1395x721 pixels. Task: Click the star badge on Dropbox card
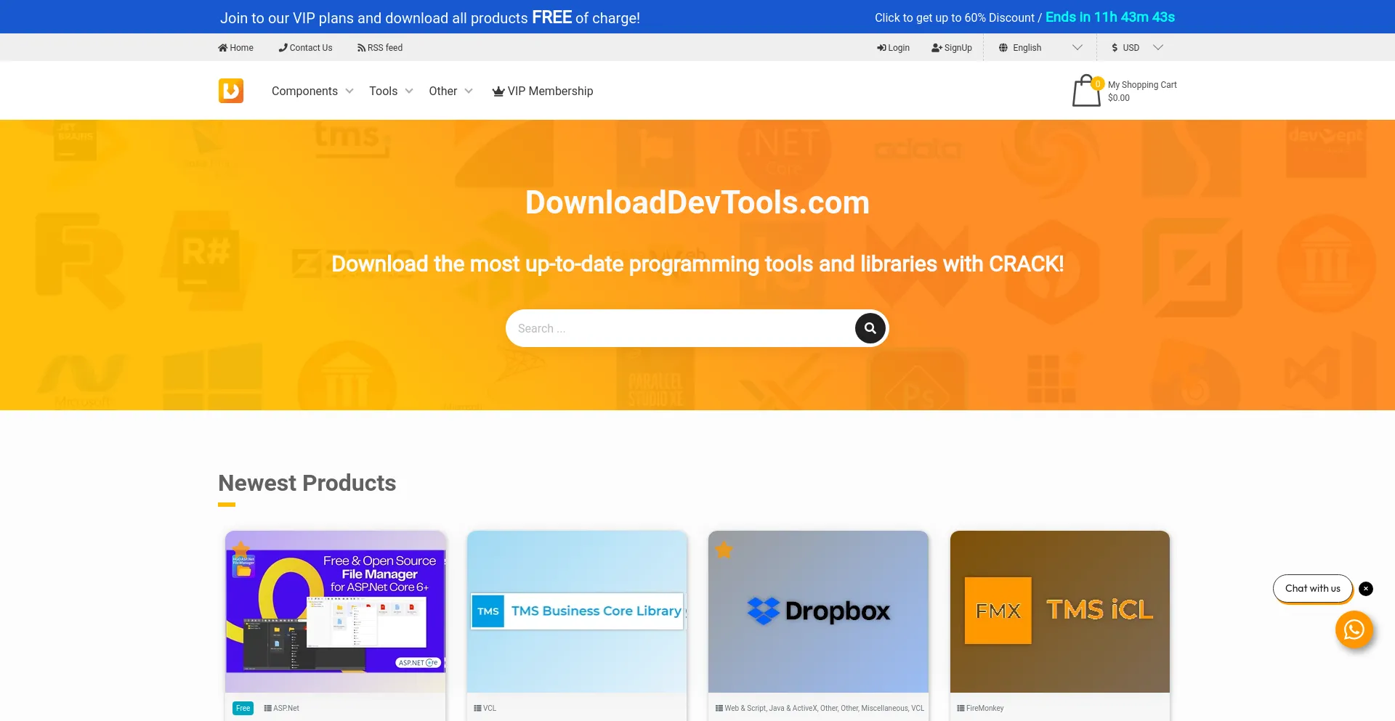[724, 550]
